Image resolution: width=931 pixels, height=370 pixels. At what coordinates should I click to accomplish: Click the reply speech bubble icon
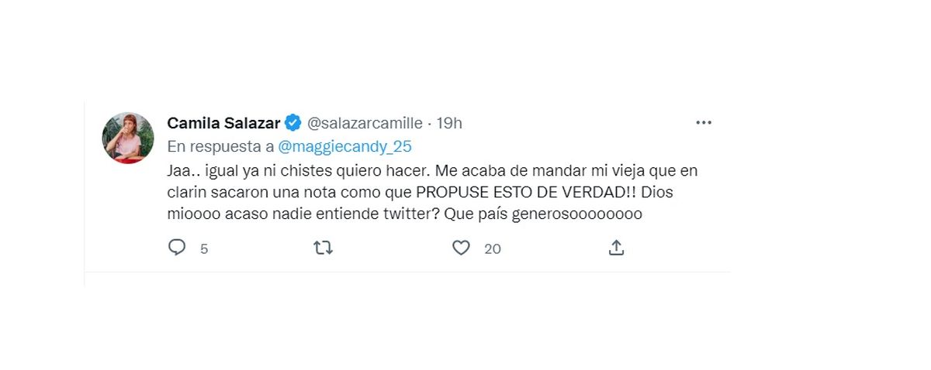(177, 248)
